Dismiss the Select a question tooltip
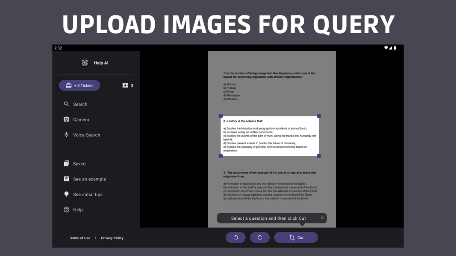Viewport: 456px width, 256px height. (322, 218)
